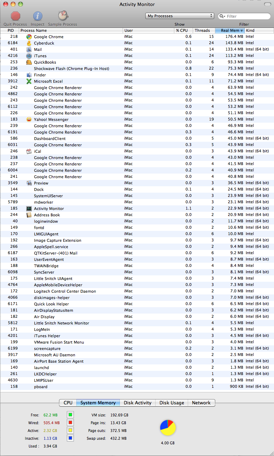
Task: Click the Quit Process stop-sign icon
Action: (x=16, y=16)
